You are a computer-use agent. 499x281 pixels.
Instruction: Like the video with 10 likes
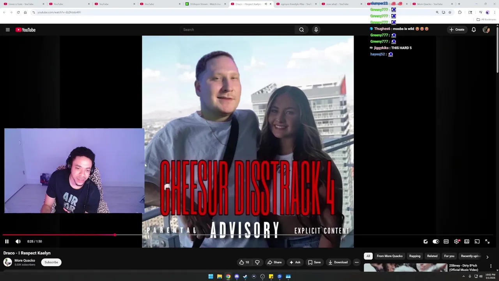click(x=244, y=262)
